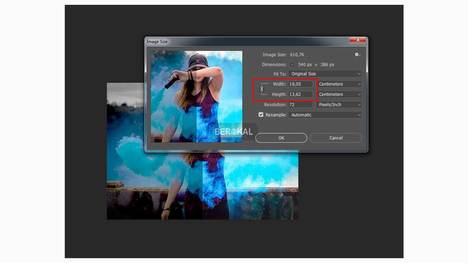Open the Width units Centimeters dropdown
The width and height of the screenshot is (468, 263).
click(x=340, y=84)
